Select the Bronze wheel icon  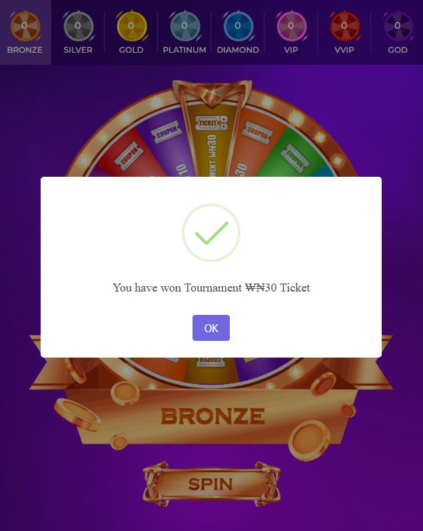(25, 26)
